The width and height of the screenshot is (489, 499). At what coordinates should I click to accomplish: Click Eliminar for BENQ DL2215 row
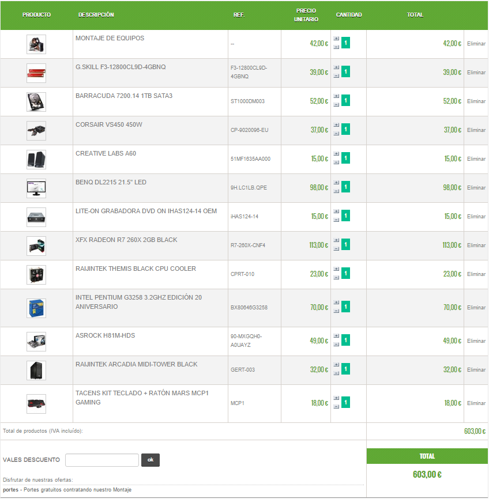[x=476, y=188]
